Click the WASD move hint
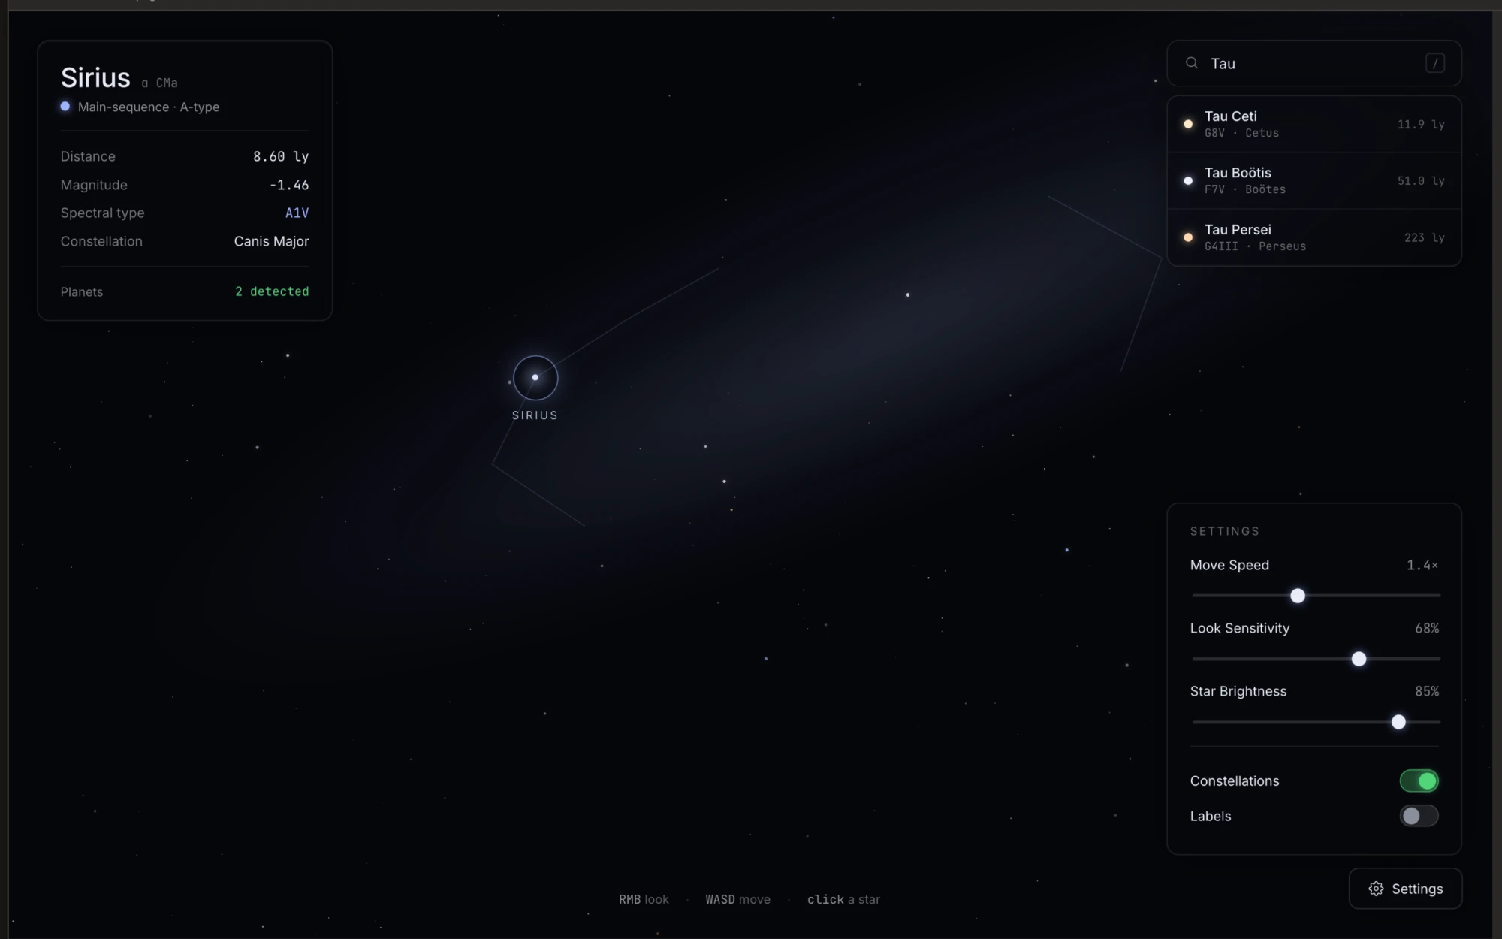Viewport: 1502px width, 939px height. point(737,899)
